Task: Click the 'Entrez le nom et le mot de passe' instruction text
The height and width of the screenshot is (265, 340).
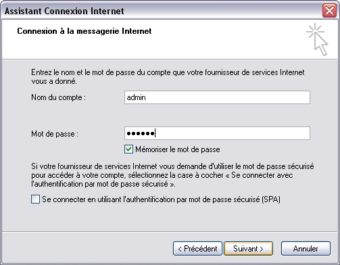Action: click(x=168, y=76)
